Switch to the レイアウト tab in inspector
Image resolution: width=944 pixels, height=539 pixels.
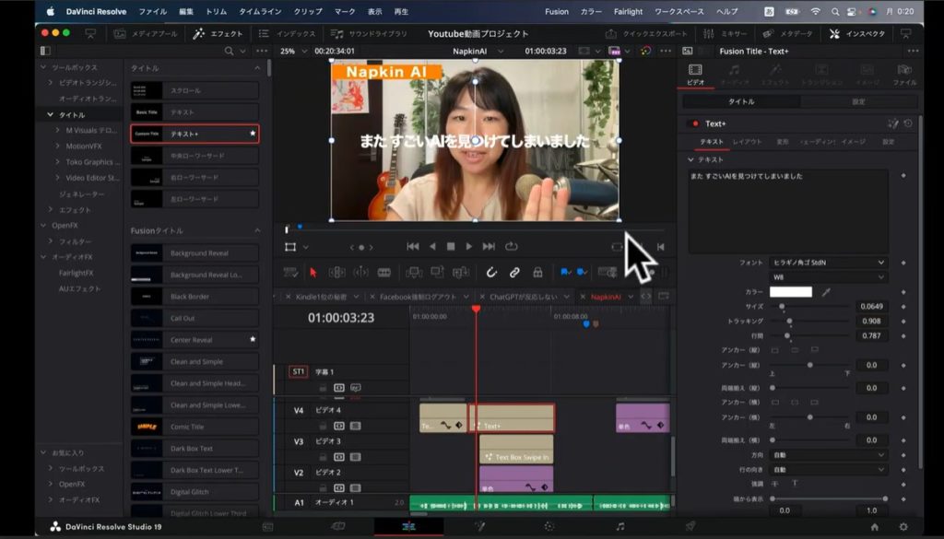tap(747, 142)
